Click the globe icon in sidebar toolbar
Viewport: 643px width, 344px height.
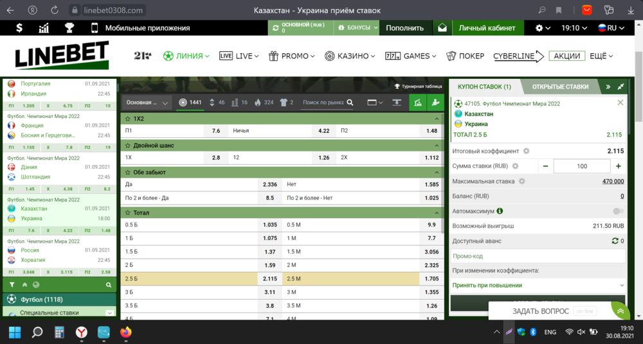[36, 284]
